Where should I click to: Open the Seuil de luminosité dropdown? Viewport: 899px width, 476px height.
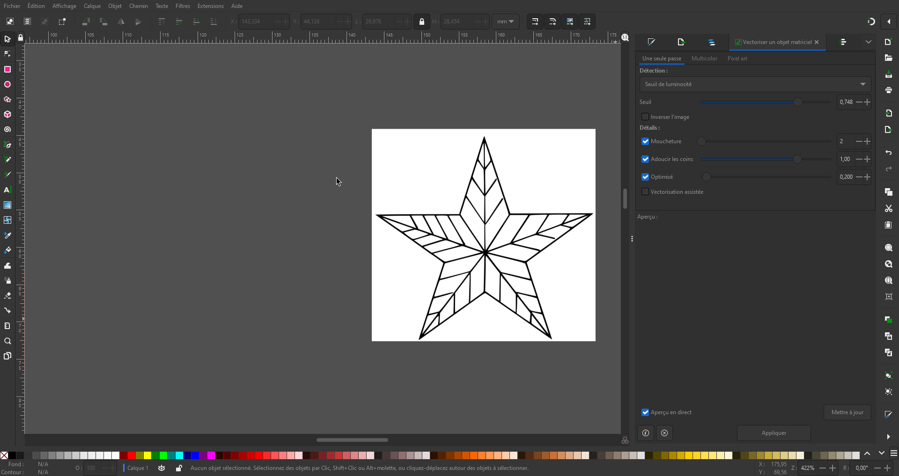coord(755,84)
